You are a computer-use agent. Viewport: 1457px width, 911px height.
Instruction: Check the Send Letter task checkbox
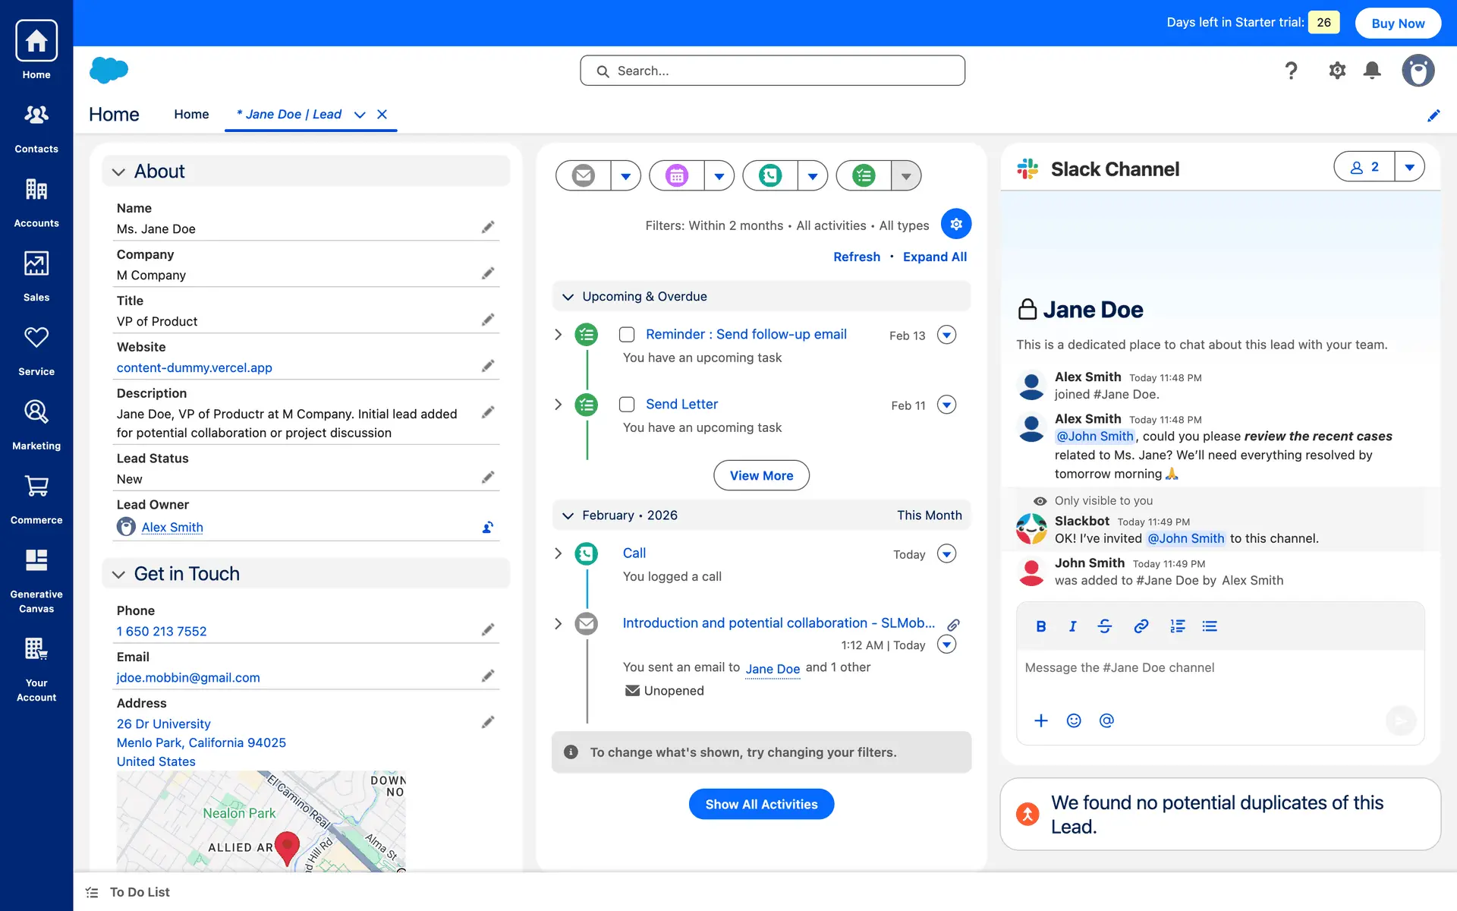click(x=627, y=405)
